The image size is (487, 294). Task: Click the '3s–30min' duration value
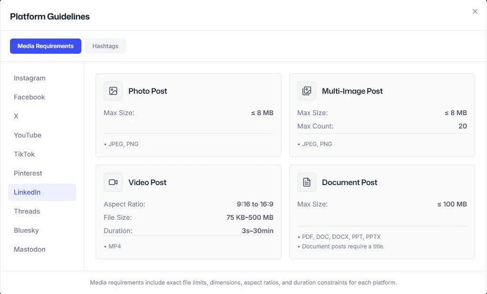click(257, 231)
